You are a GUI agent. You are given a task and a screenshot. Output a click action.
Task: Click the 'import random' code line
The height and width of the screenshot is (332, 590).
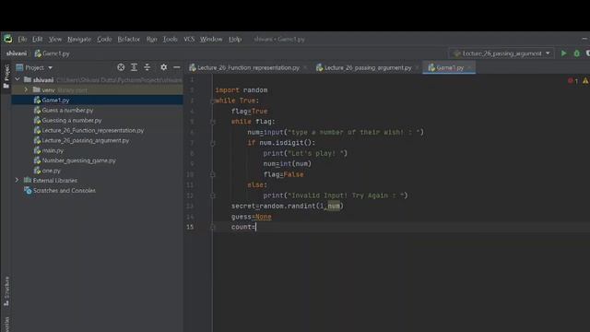(242, 90)
